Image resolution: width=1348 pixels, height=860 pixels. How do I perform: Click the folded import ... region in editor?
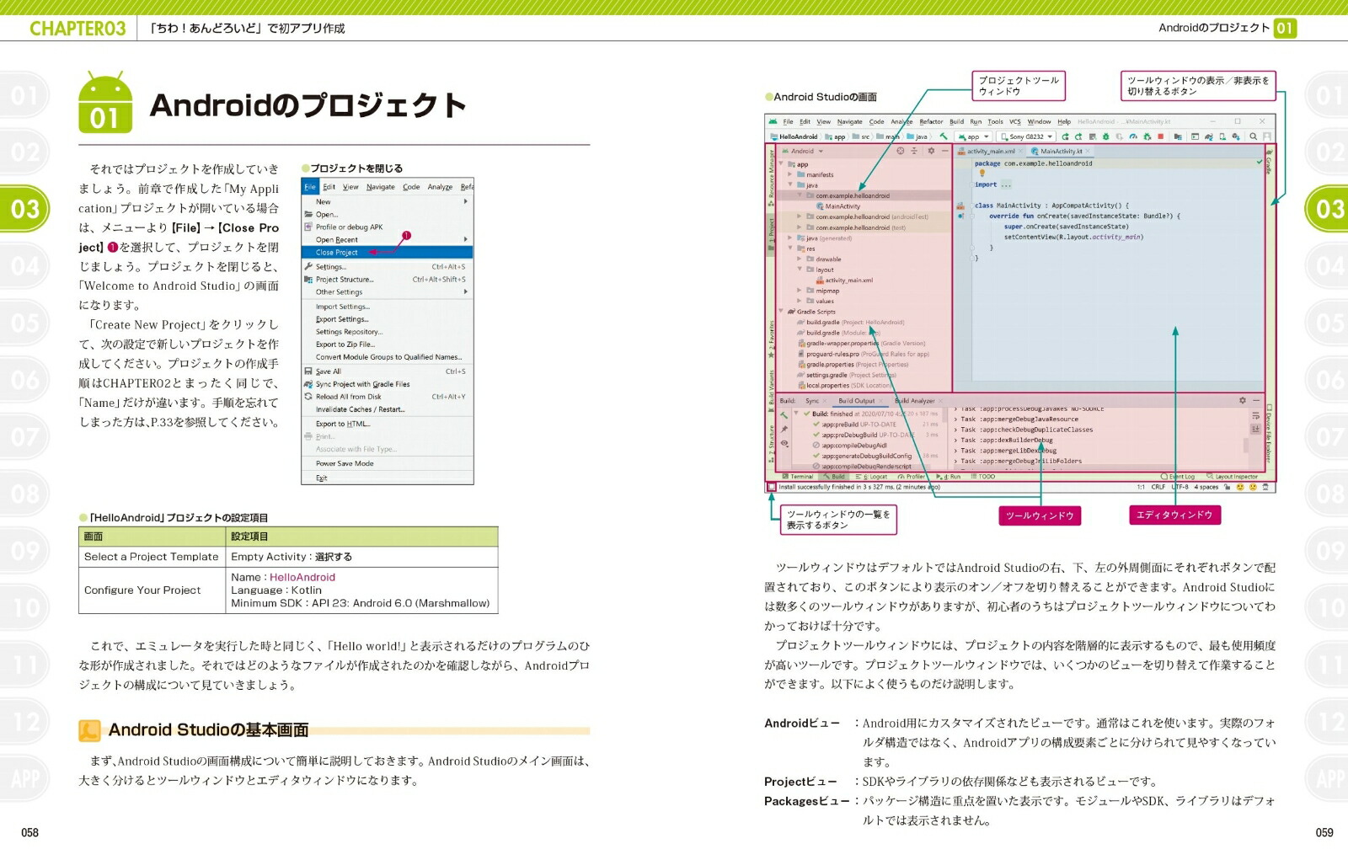point(1005,184)
